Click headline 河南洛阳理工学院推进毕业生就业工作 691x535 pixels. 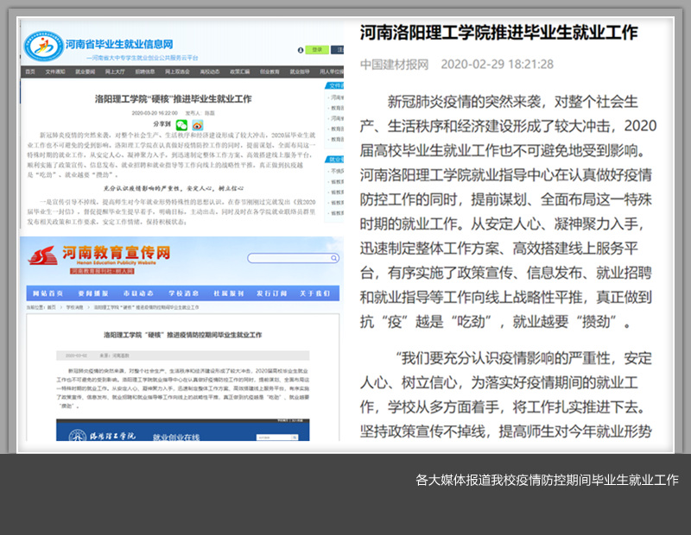tap(498, 33)
